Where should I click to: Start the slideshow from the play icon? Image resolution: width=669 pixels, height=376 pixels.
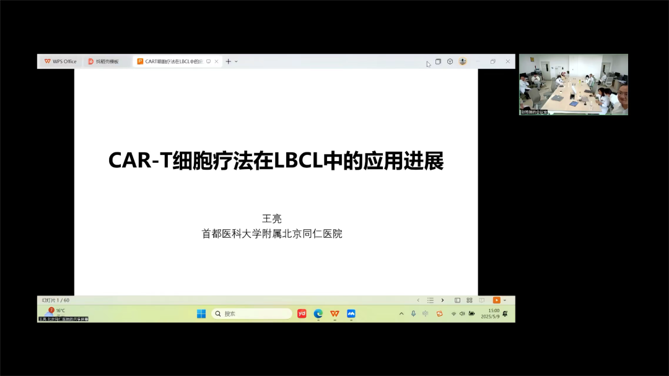pos(497,300)
